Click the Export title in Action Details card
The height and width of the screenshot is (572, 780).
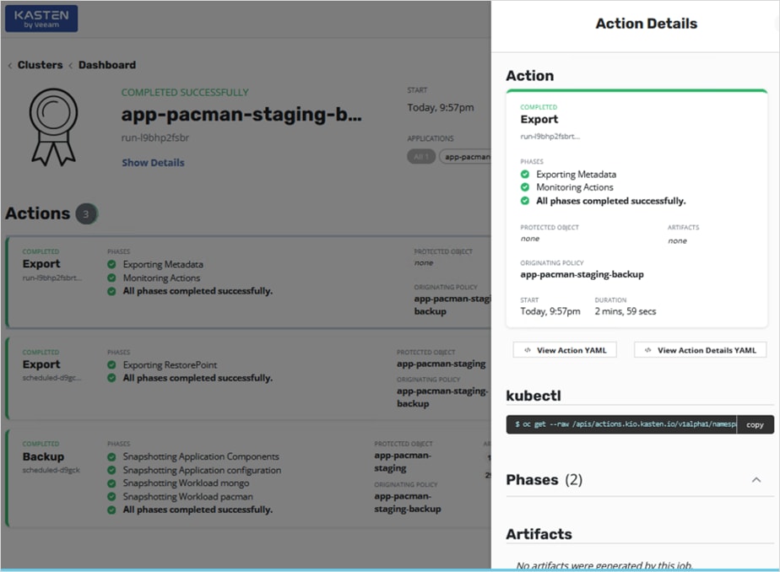[x=539, y=119]
